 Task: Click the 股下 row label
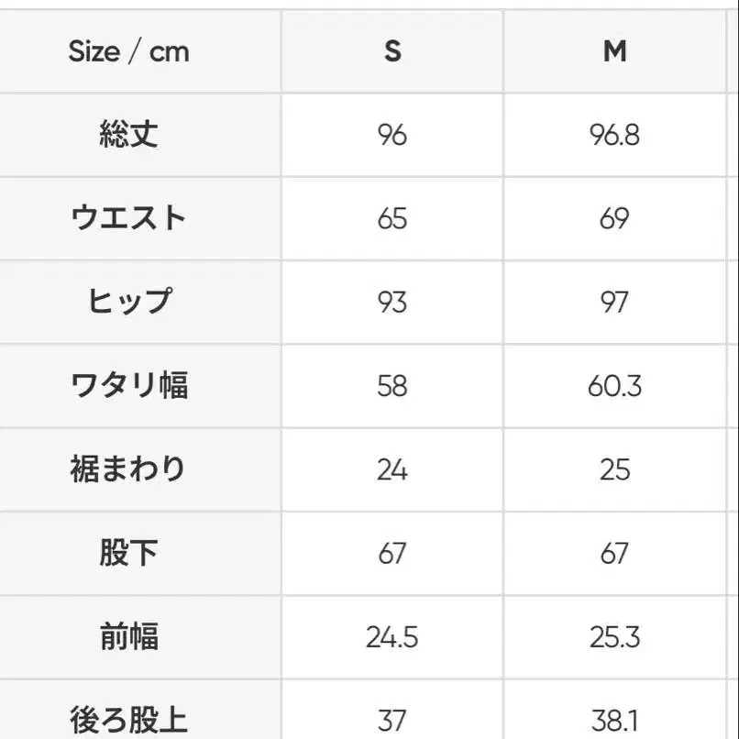click(128, 553)
